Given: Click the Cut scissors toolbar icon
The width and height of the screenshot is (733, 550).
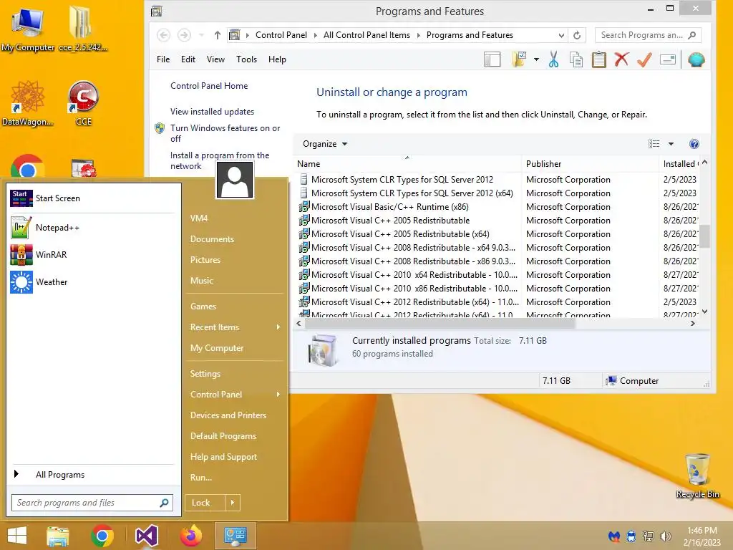Looking at the screenshot, I should tap(553, 60).
